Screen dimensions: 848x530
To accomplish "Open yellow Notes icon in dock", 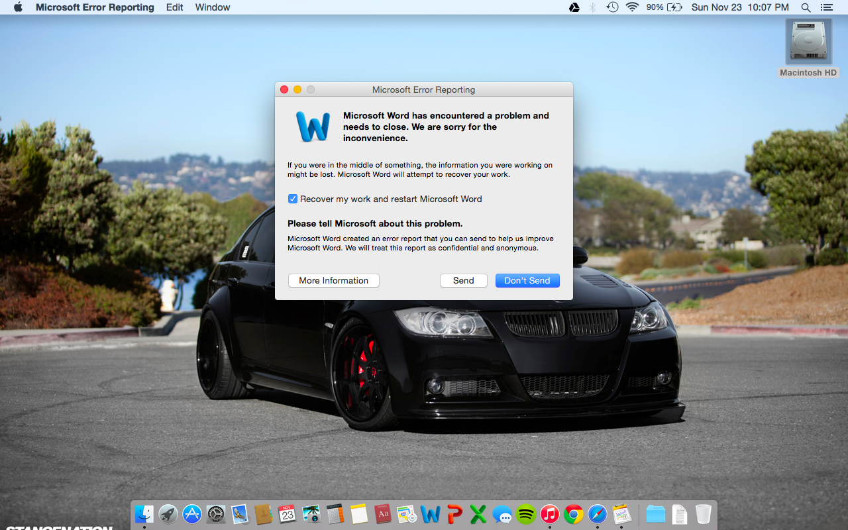I will (x=359, y=513).
